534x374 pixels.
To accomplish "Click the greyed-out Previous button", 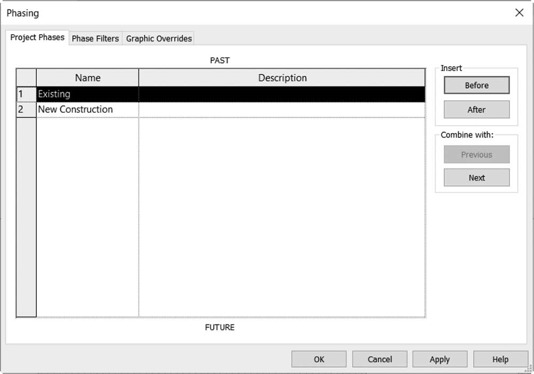I will coord(476,154).
